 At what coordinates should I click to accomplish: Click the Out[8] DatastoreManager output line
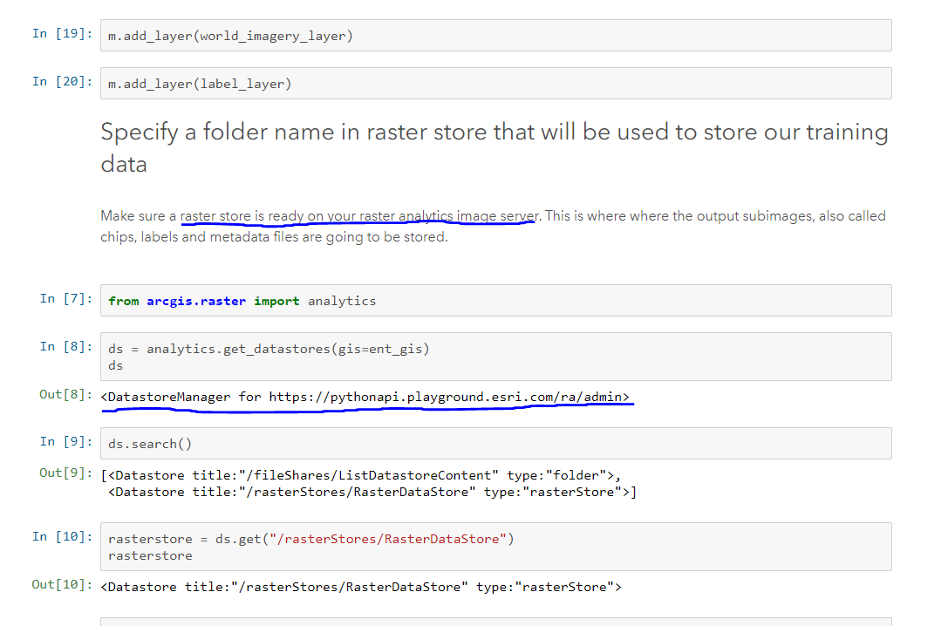click(x=366, y=396)
